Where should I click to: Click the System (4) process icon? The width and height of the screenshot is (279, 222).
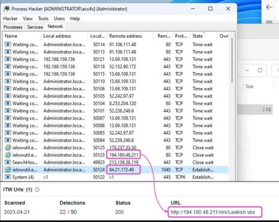8,177
